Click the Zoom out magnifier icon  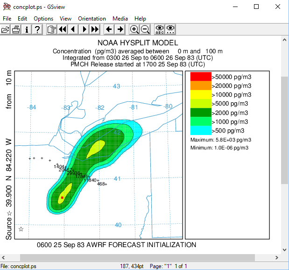[145, 29]
